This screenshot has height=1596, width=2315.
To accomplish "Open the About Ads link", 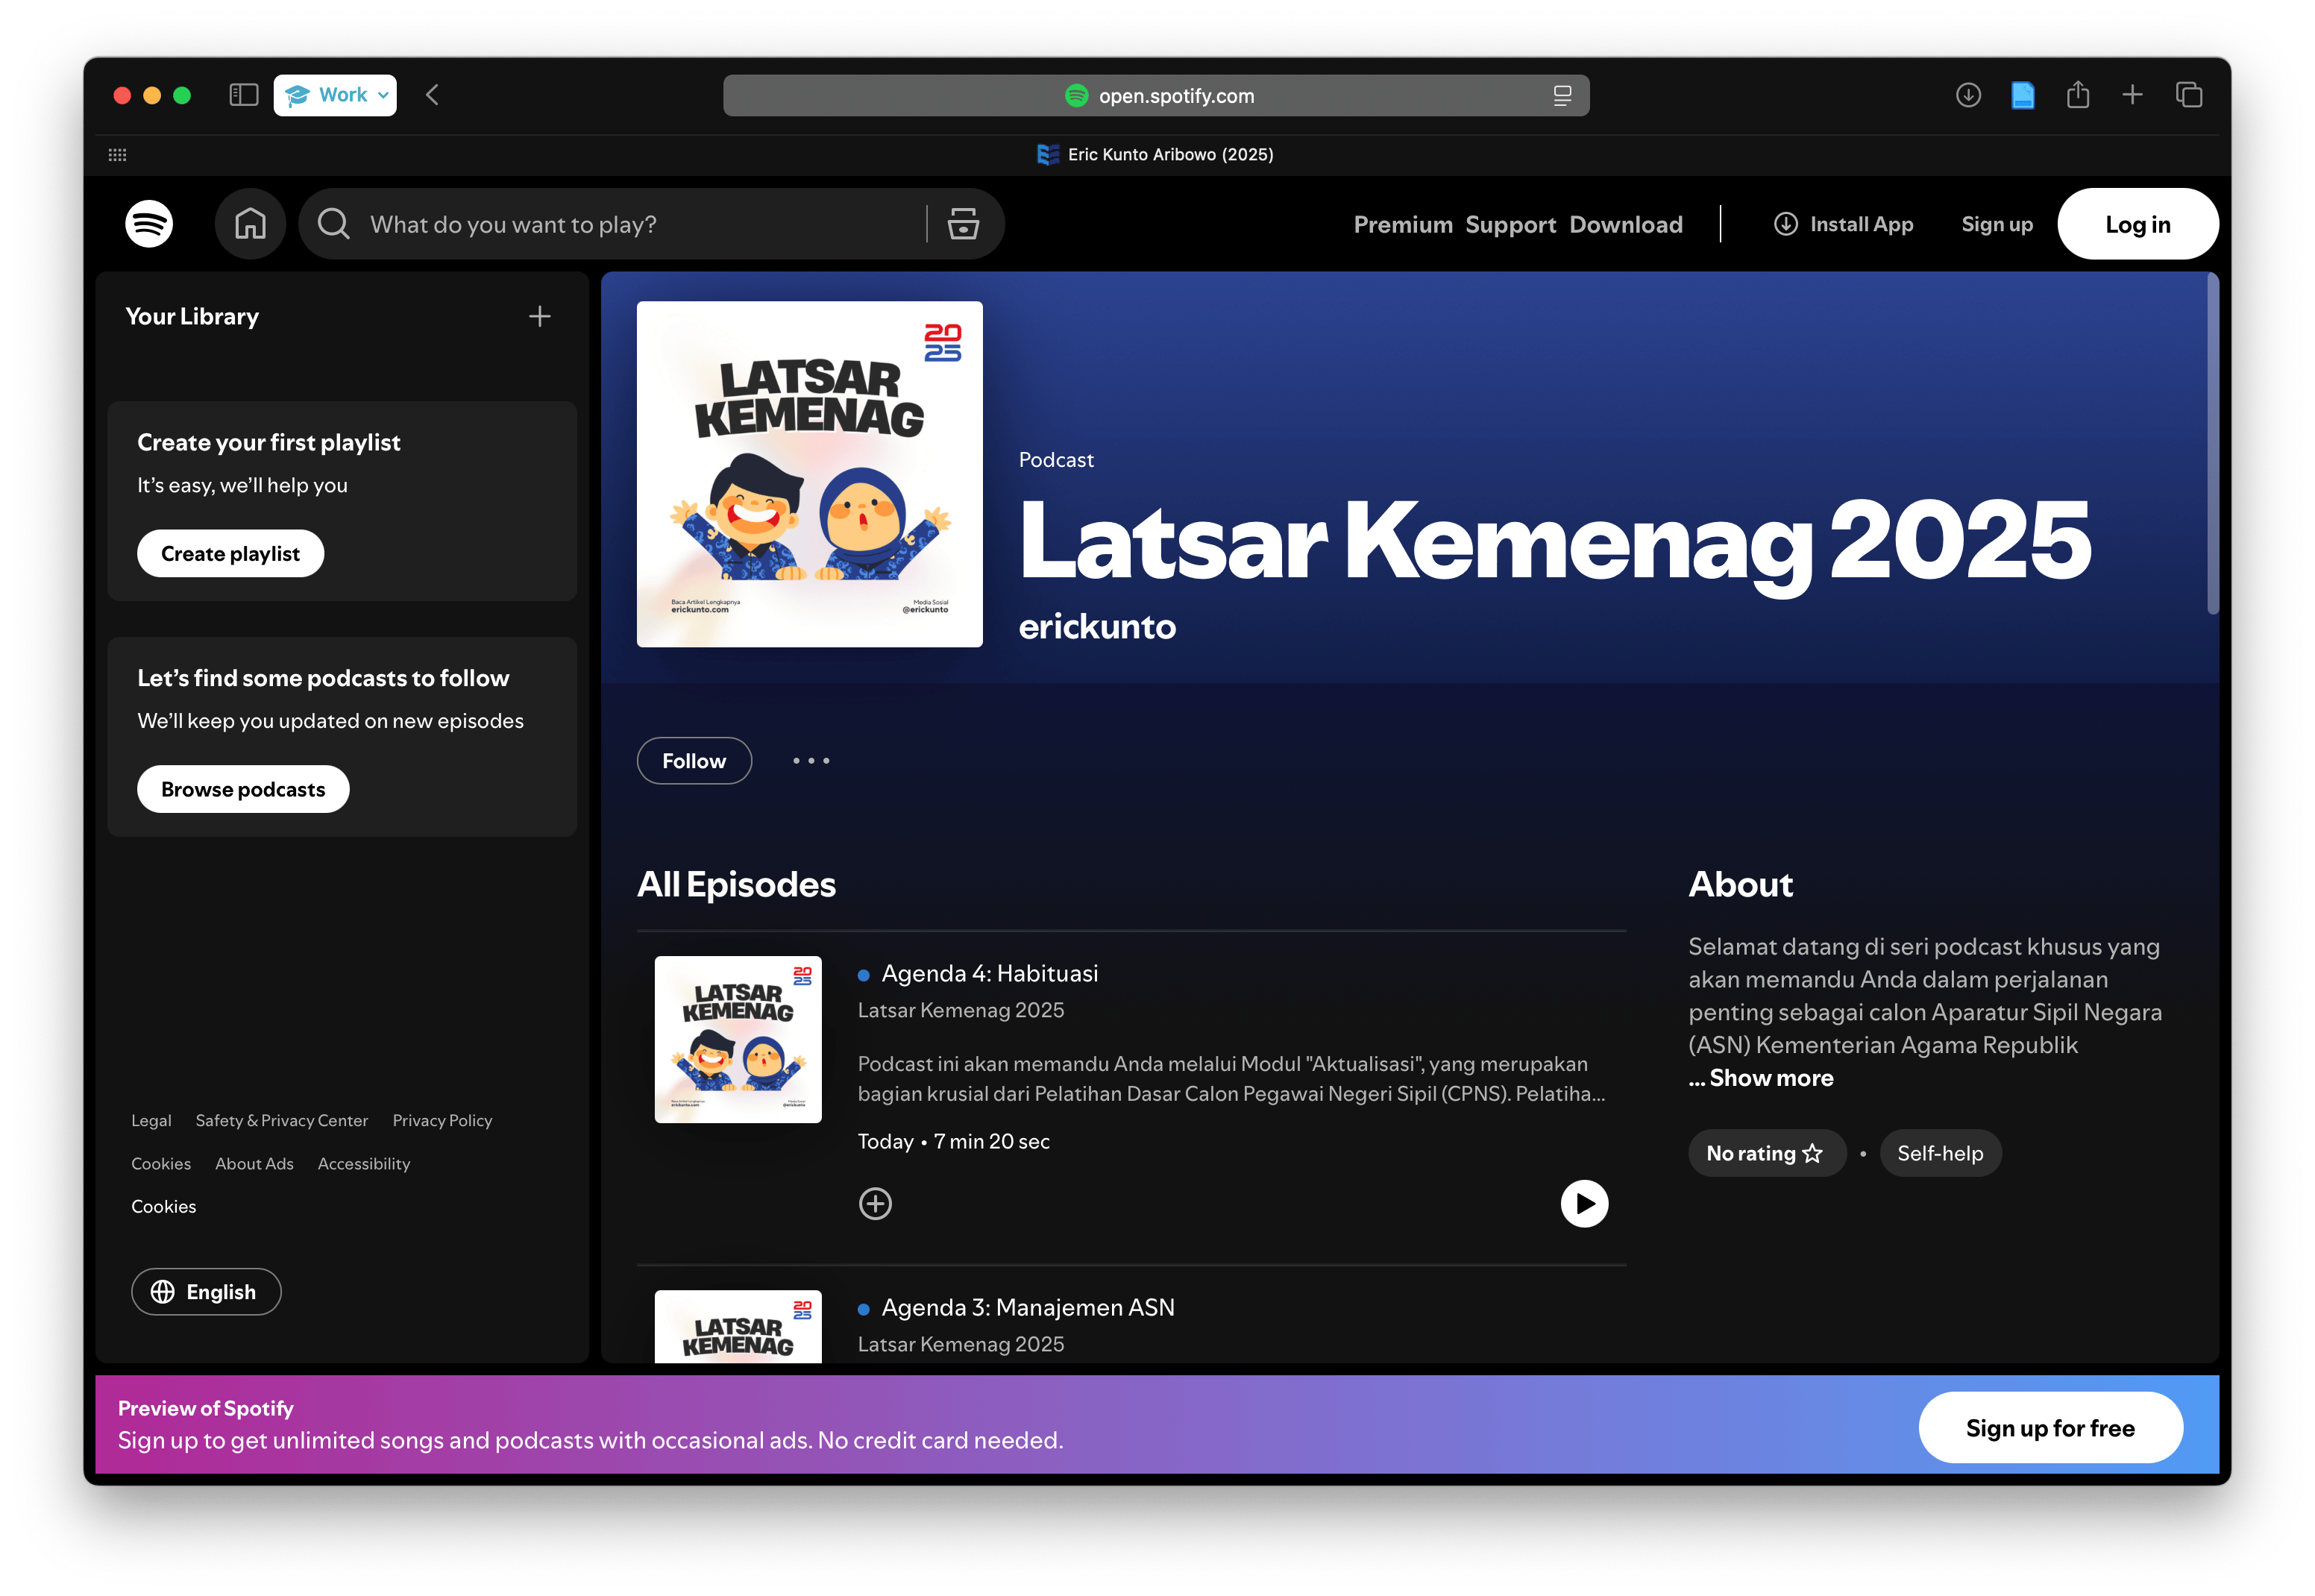I will [254, 1164].
